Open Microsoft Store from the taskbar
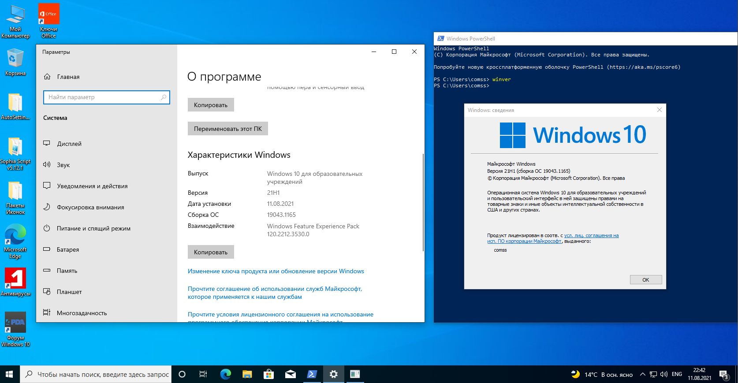Screen dimensions: 738x383 pyautogui.click(x=268, y=374)
